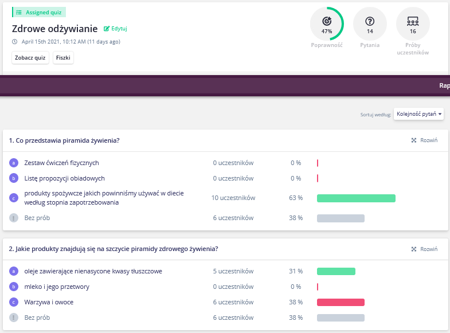
Task: Open the 'Kolejność pytań' sort dropdown
Action: [x=418, y=114]
